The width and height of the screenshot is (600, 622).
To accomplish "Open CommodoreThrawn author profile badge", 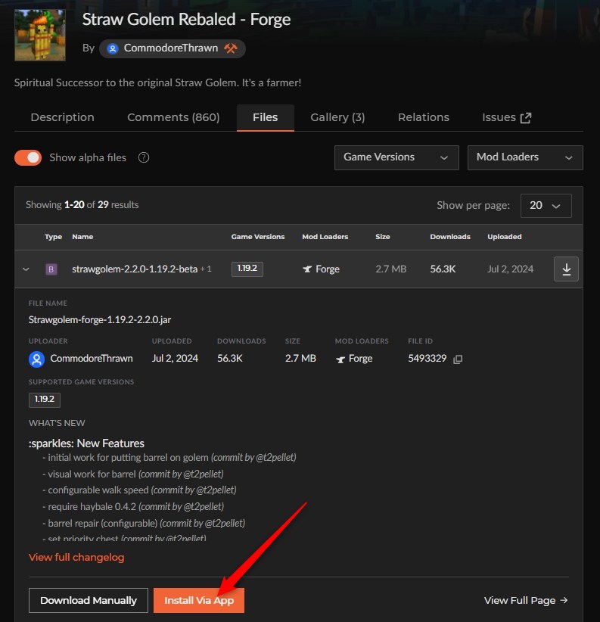I will [172, 48].
